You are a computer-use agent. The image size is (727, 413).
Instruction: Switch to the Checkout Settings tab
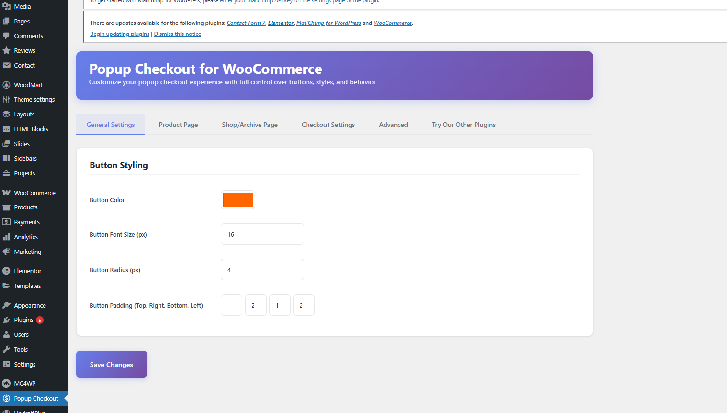pos(328,124)
